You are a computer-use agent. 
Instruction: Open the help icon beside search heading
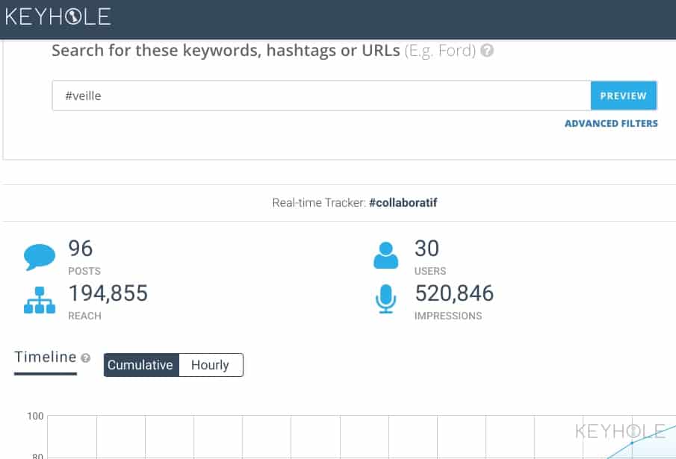pyautogui.click(x=487, y=51)
